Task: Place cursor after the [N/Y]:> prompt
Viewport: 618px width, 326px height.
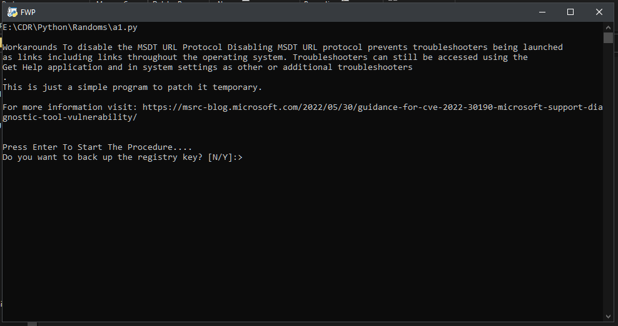Action: click(245, 157)
